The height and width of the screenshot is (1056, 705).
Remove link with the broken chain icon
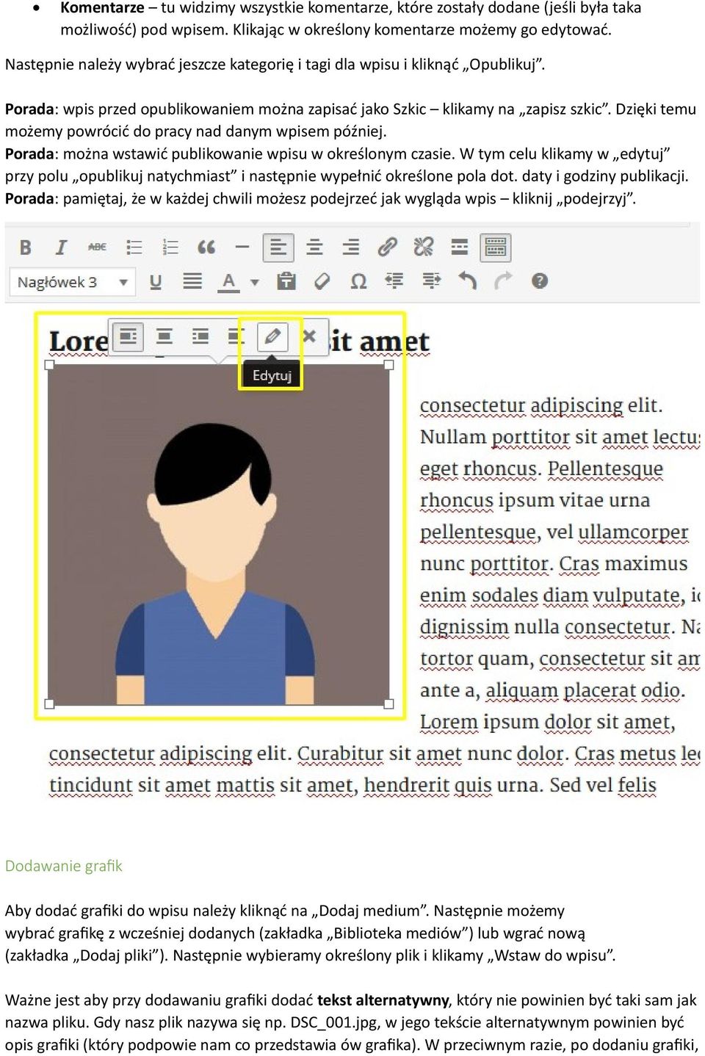pyautogui.click(x=423, y=247)
